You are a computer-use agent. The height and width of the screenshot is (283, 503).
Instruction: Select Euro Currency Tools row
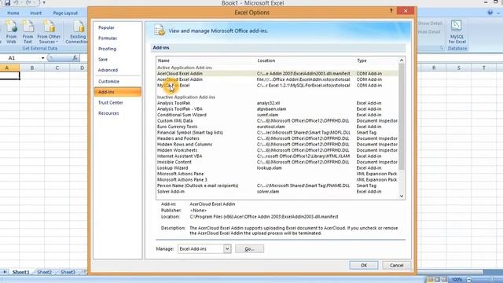[x=277, y=127]
